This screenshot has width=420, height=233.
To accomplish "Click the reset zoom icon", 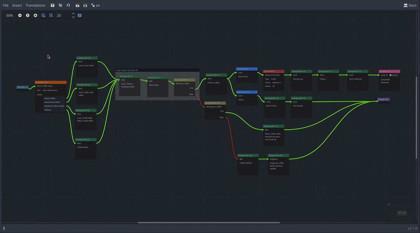I will [x=28, y=16].
